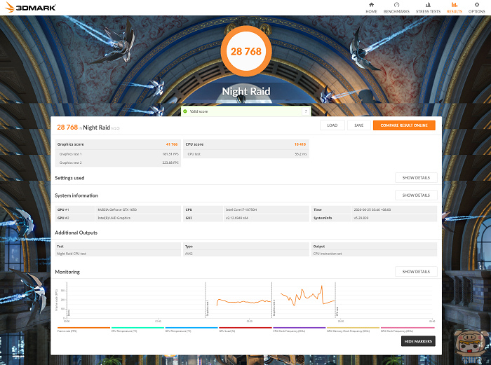Image resolution: width=491 pixels, height=365 pixels.
Task: Click the CPU test chart marker
Action: pyautogui.click(x=337, y=312)
